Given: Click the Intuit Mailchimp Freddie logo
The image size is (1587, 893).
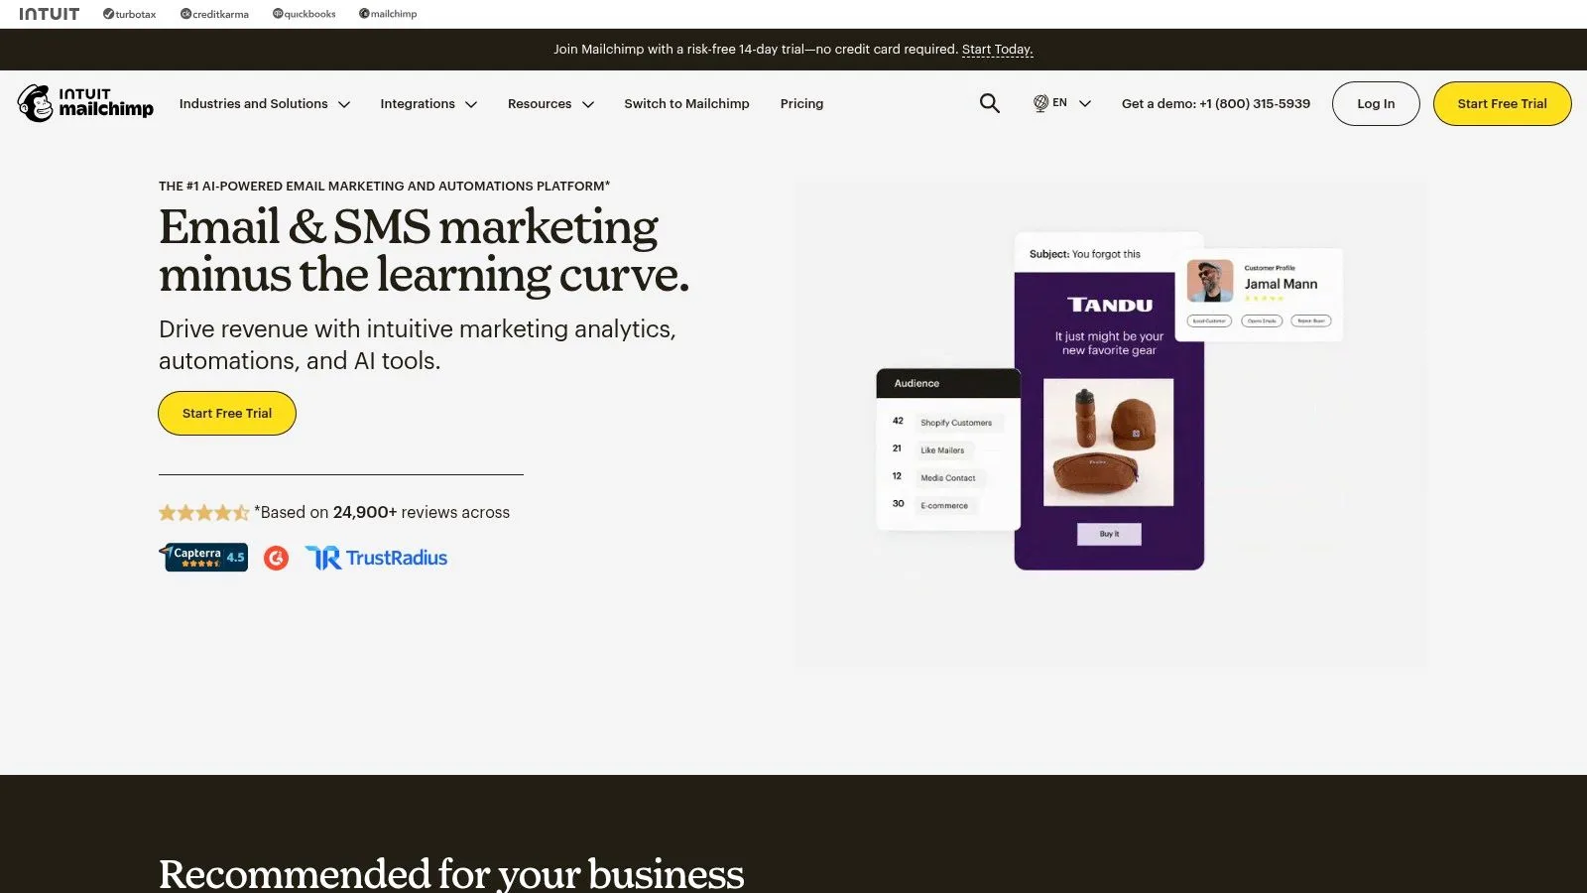Looking at the screenshot, I should [x=85, y=103].
